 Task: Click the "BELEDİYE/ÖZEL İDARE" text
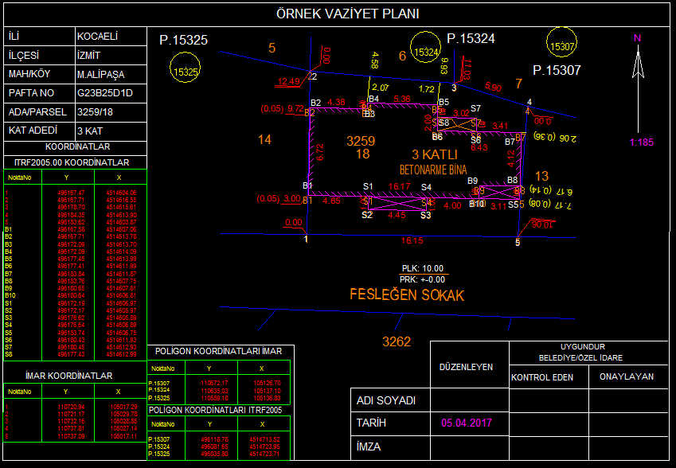(580, 358)
